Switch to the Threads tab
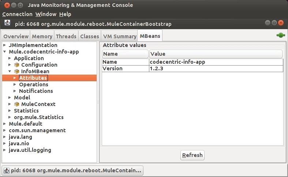Image resolution: width=288 pixels, height=177 pixels. [x=66, y=36]
